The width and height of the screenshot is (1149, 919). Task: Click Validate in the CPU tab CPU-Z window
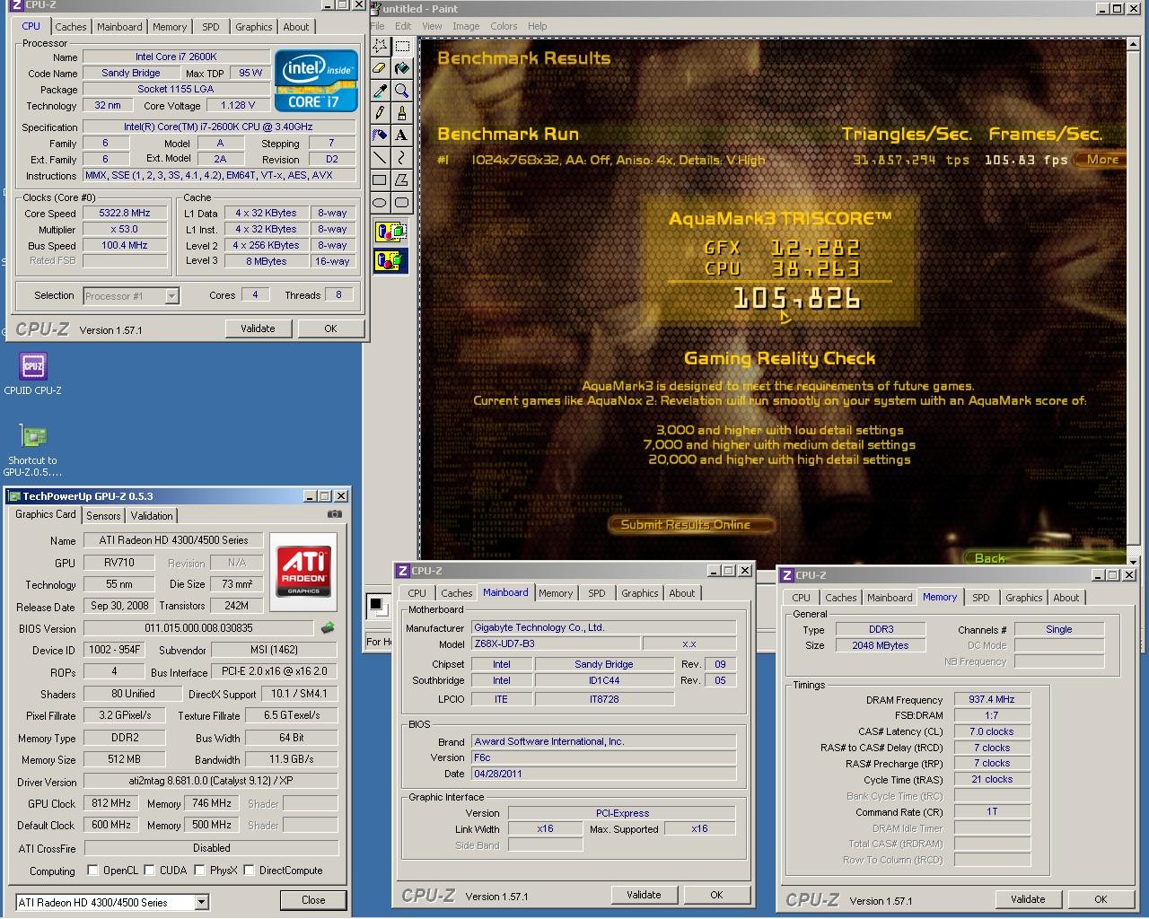258,328
